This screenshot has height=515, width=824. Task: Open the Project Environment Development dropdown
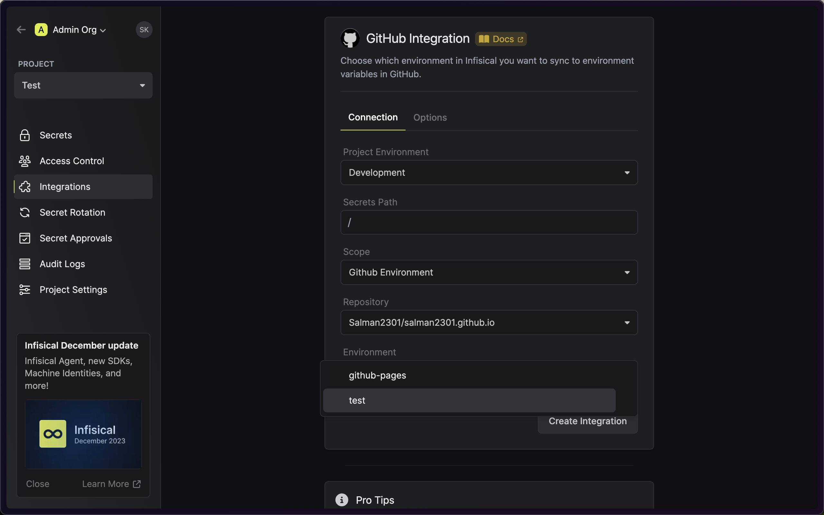[x=489, y=173]
